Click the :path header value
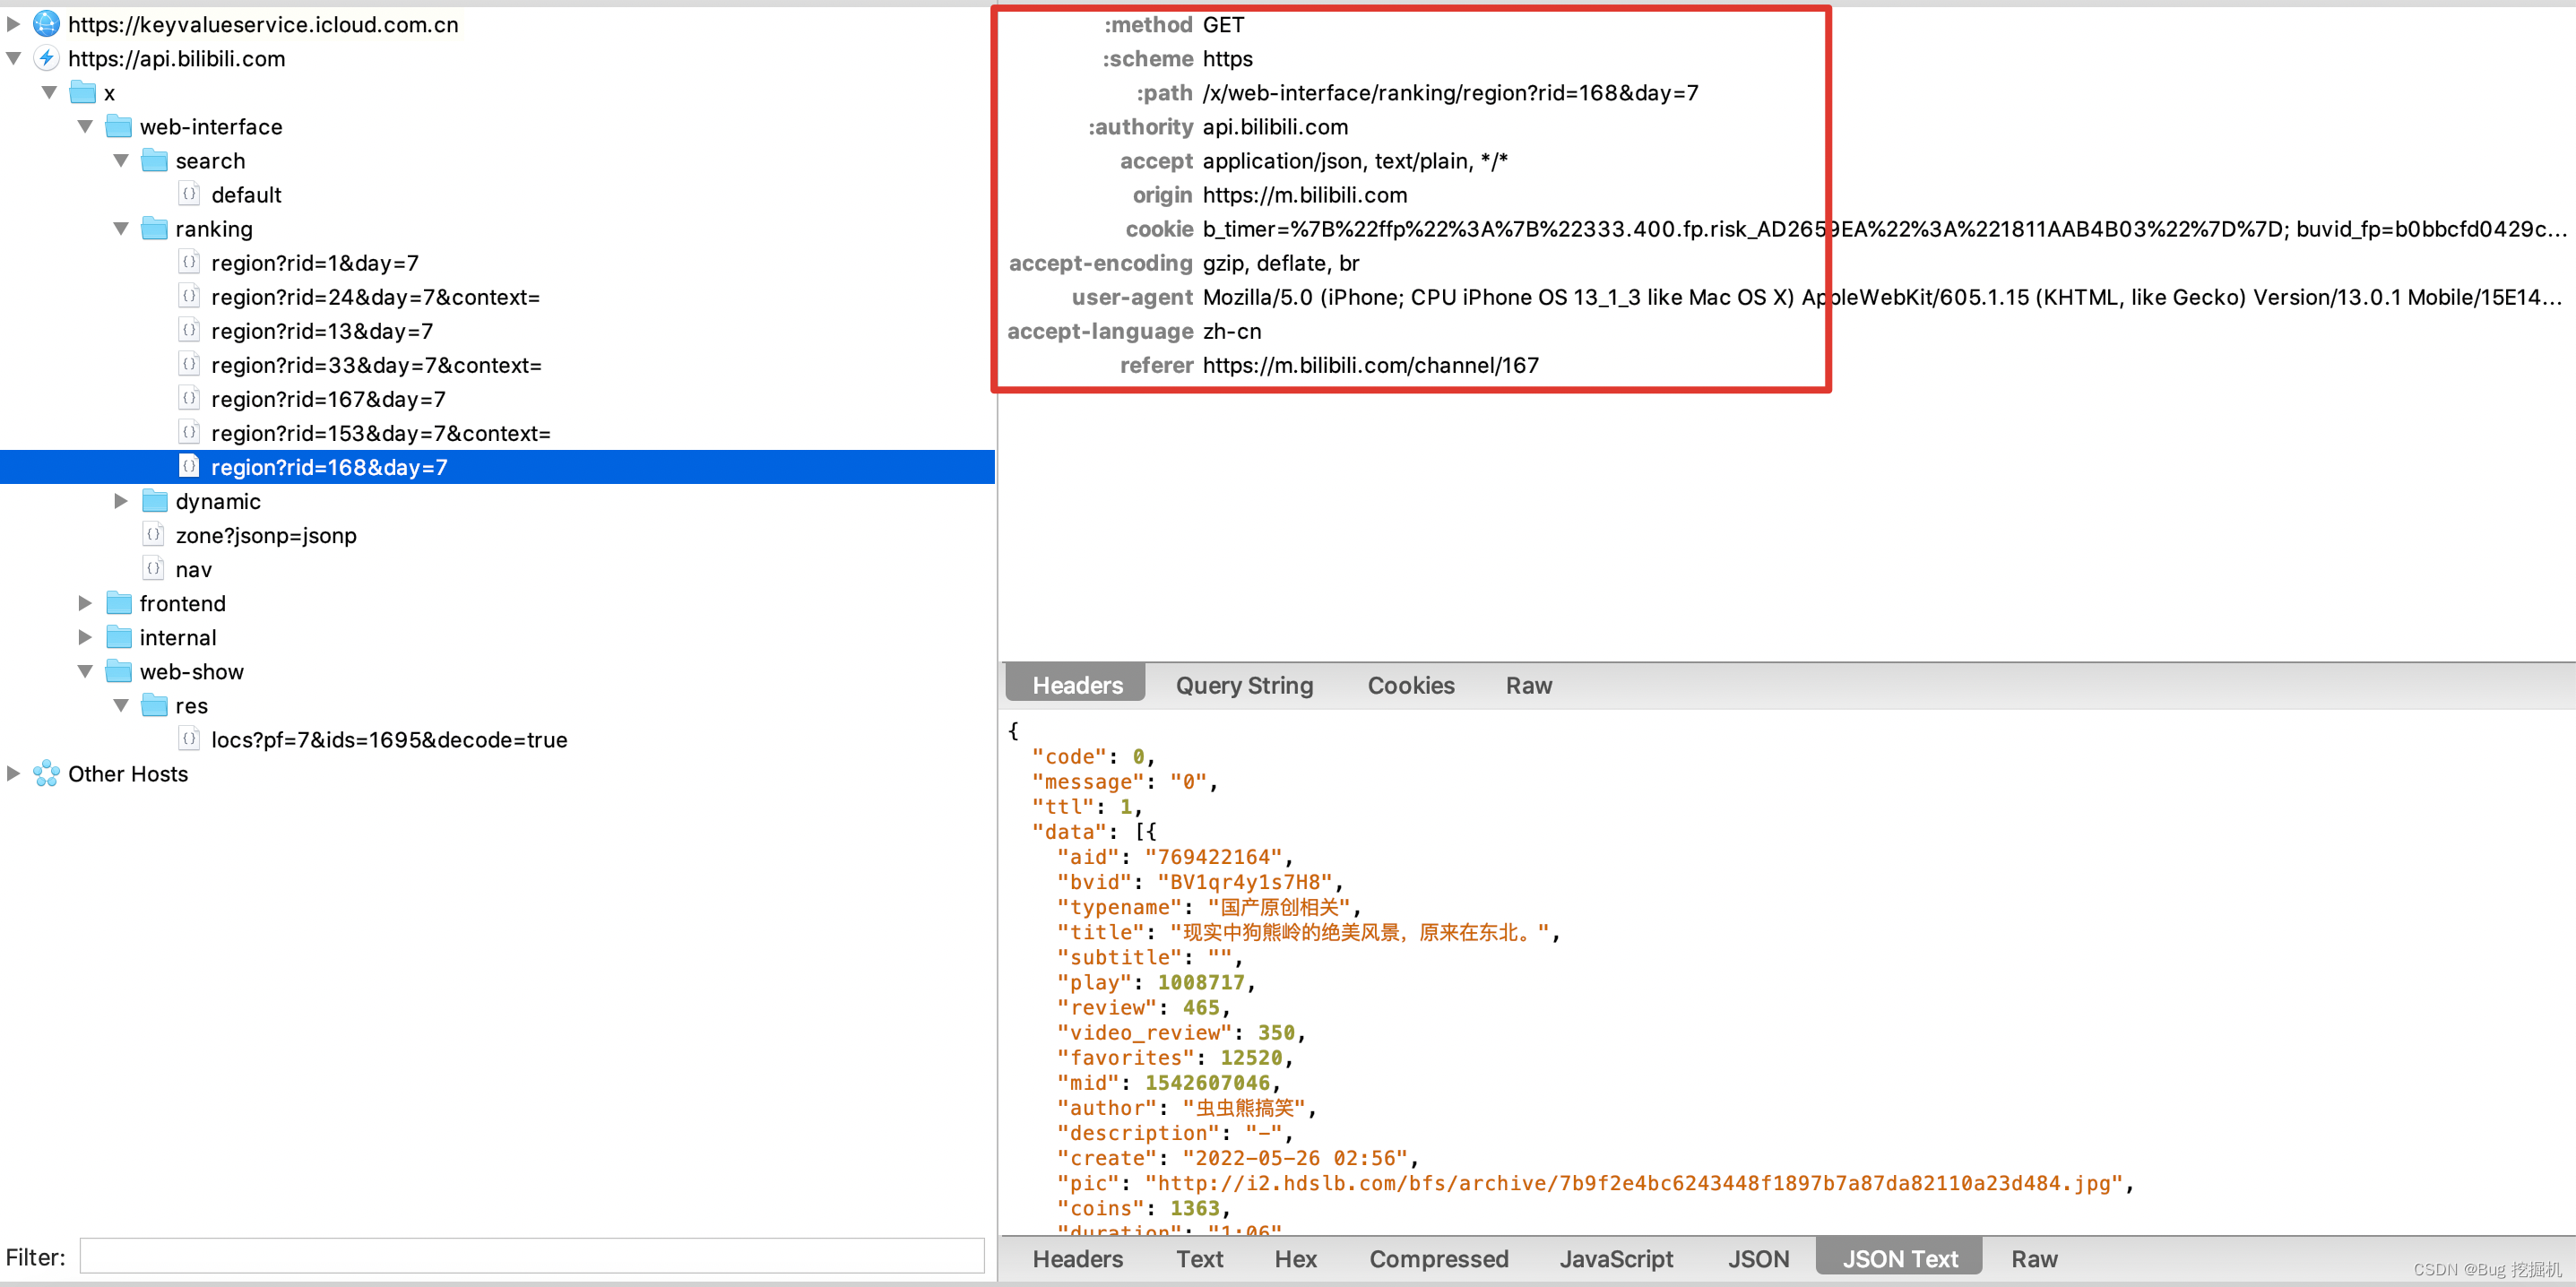 point(1450,93)
